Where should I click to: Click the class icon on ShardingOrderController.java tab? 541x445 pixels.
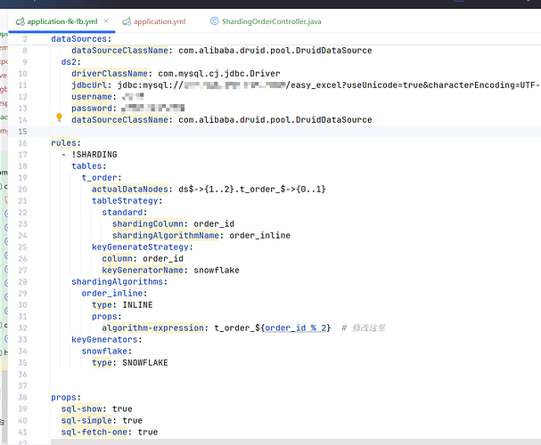coord(214,21)
